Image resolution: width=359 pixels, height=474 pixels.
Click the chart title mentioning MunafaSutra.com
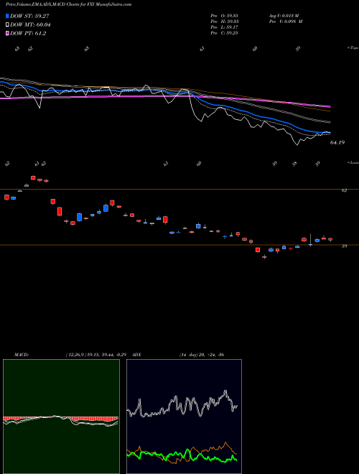pyautogui.click(x=68, y=4)
